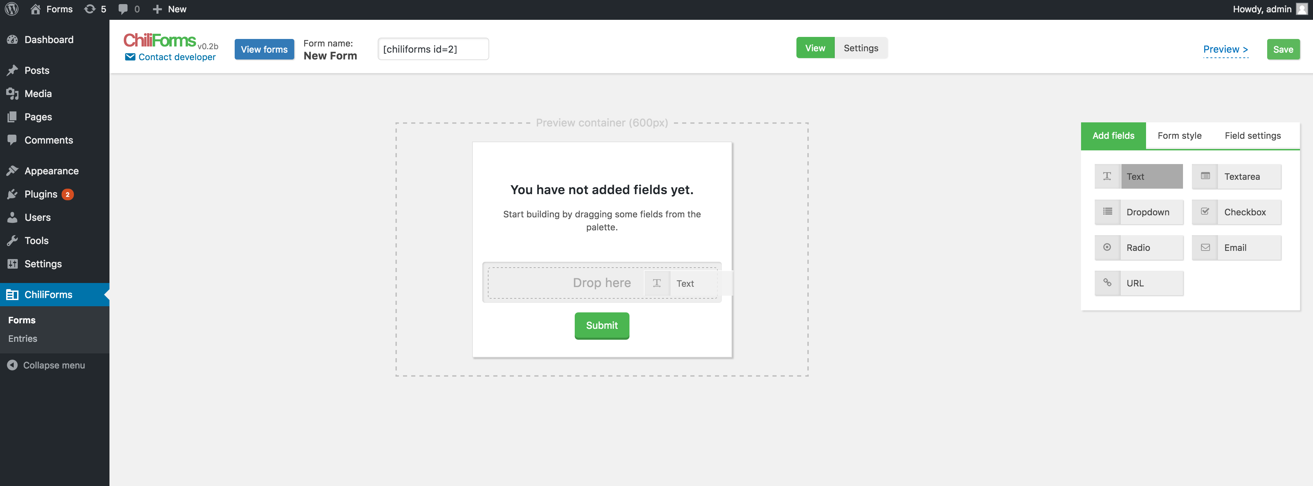Click the Users person icon
Screen dimensions: 1313x486
(x=12, y=217)
